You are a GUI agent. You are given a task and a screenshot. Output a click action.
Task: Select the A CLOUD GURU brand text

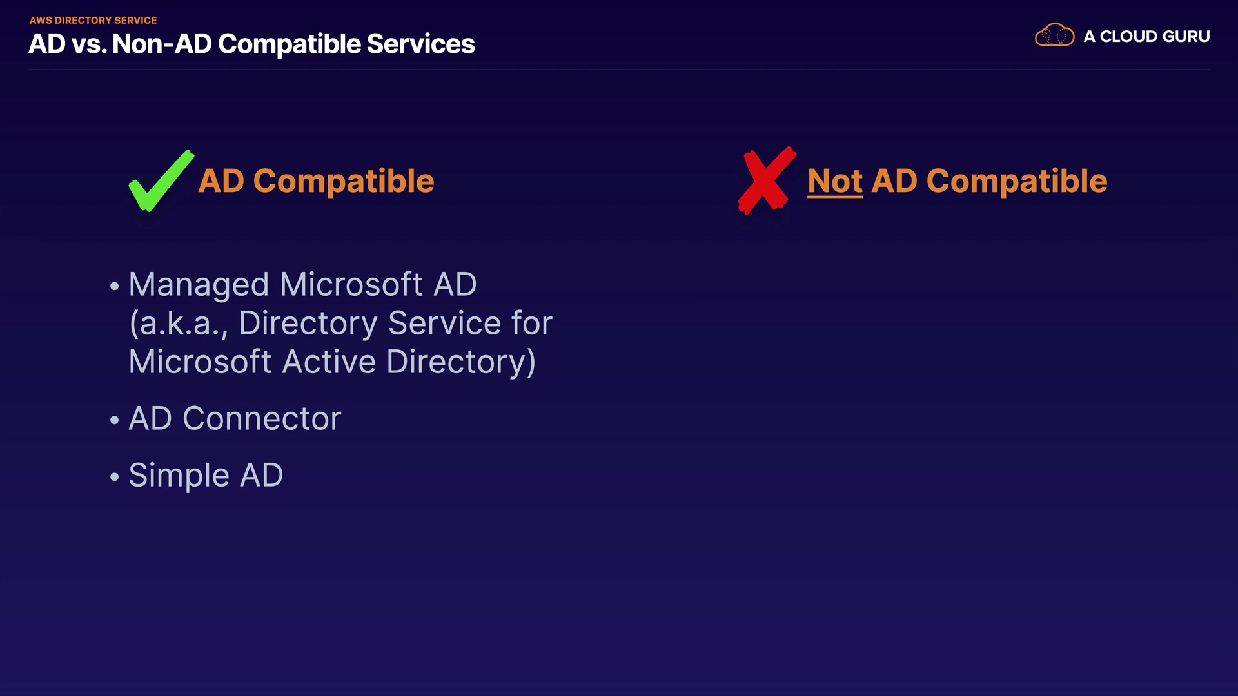tap(1146, 37)
